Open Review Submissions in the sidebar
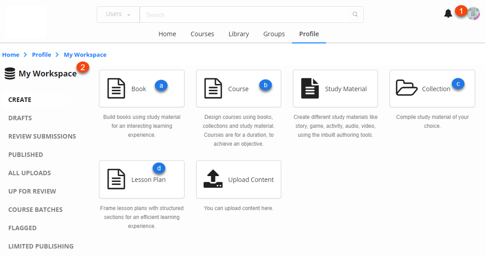Viewport: 485px width, 257px height. tap(42, 136)
